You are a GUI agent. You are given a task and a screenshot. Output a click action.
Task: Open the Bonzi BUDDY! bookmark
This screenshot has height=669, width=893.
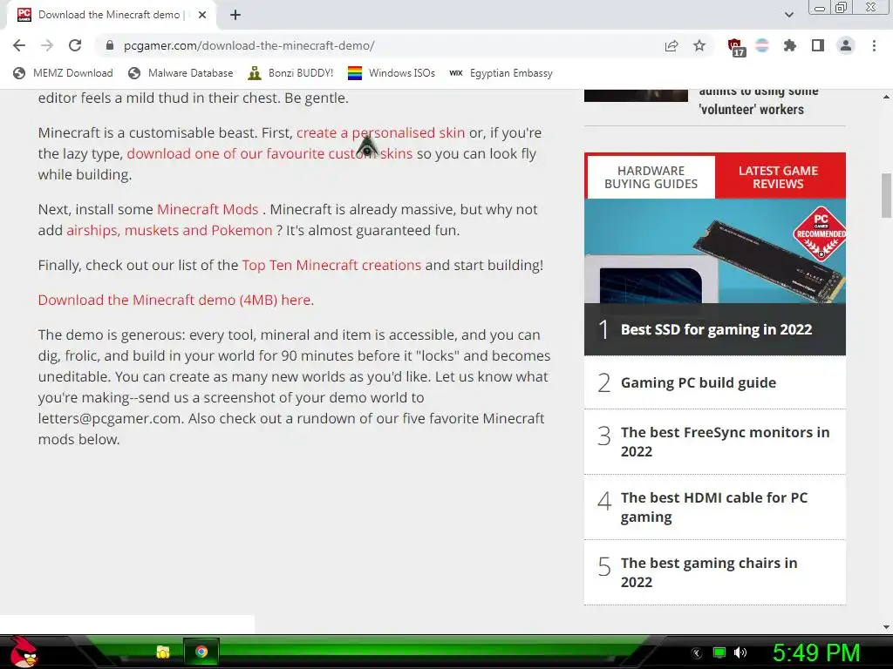point(290,73)
